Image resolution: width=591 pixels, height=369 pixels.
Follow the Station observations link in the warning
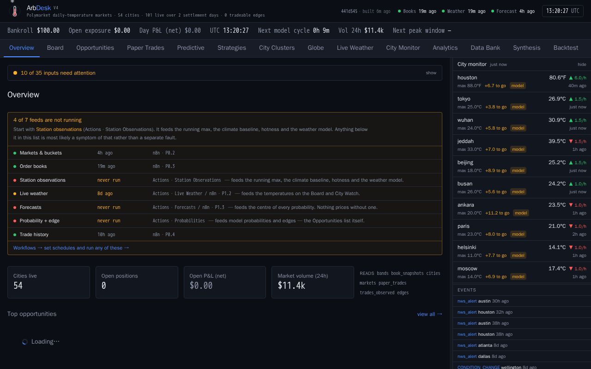click(59, 130)
